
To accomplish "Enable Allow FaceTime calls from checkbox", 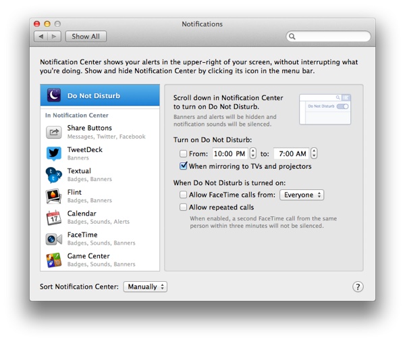I will pos(184,195).
